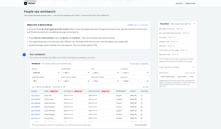
Task: Click the blue checkmark step icon
Action: 24,55
